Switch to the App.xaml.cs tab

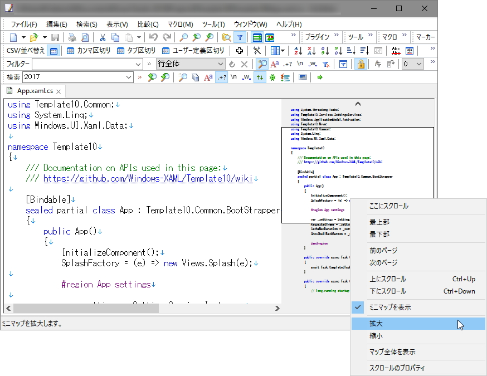coord(35,91)
